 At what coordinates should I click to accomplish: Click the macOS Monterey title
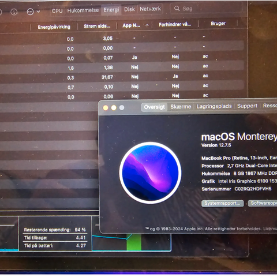coord(239,137)
